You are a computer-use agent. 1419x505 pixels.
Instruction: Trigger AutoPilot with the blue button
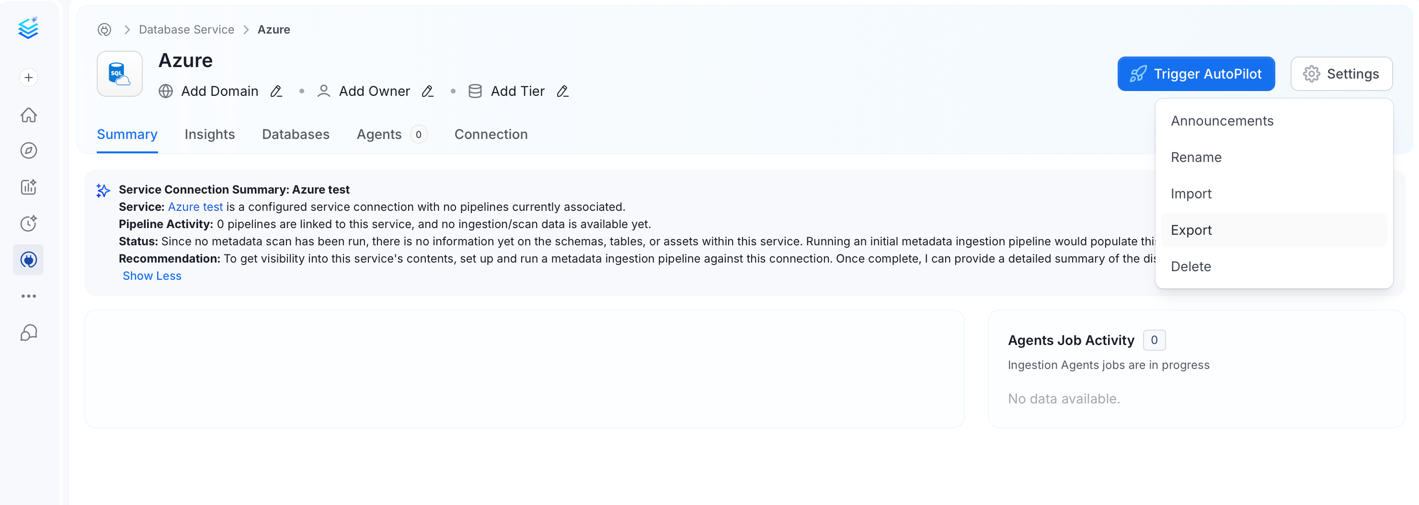1196,74
